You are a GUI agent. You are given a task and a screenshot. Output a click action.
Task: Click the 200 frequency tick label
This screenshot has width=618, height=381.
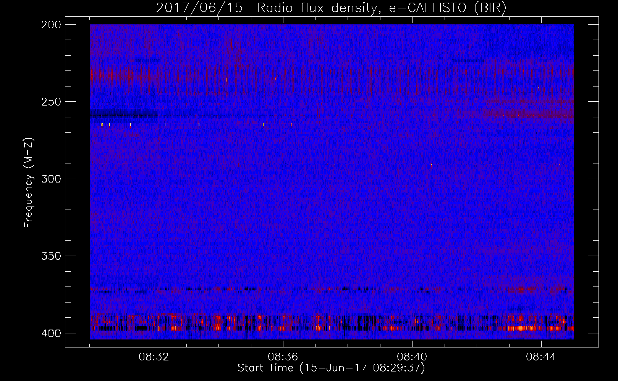pos(51,25)
